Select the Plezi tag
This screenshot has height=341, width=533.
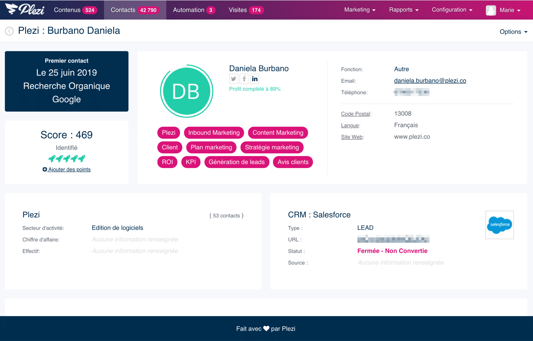point(169,132)
